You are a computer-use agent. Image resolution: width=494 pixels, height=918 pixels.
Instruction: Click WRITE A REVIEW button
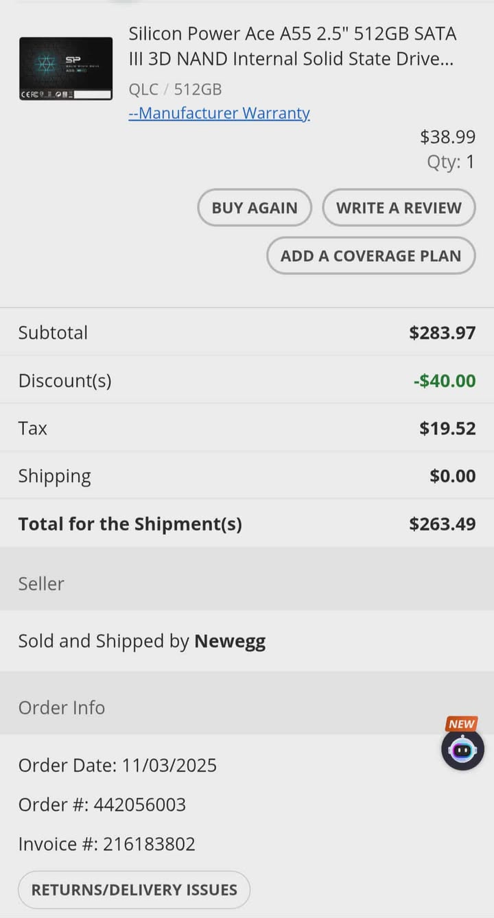(x=399, y=208)
